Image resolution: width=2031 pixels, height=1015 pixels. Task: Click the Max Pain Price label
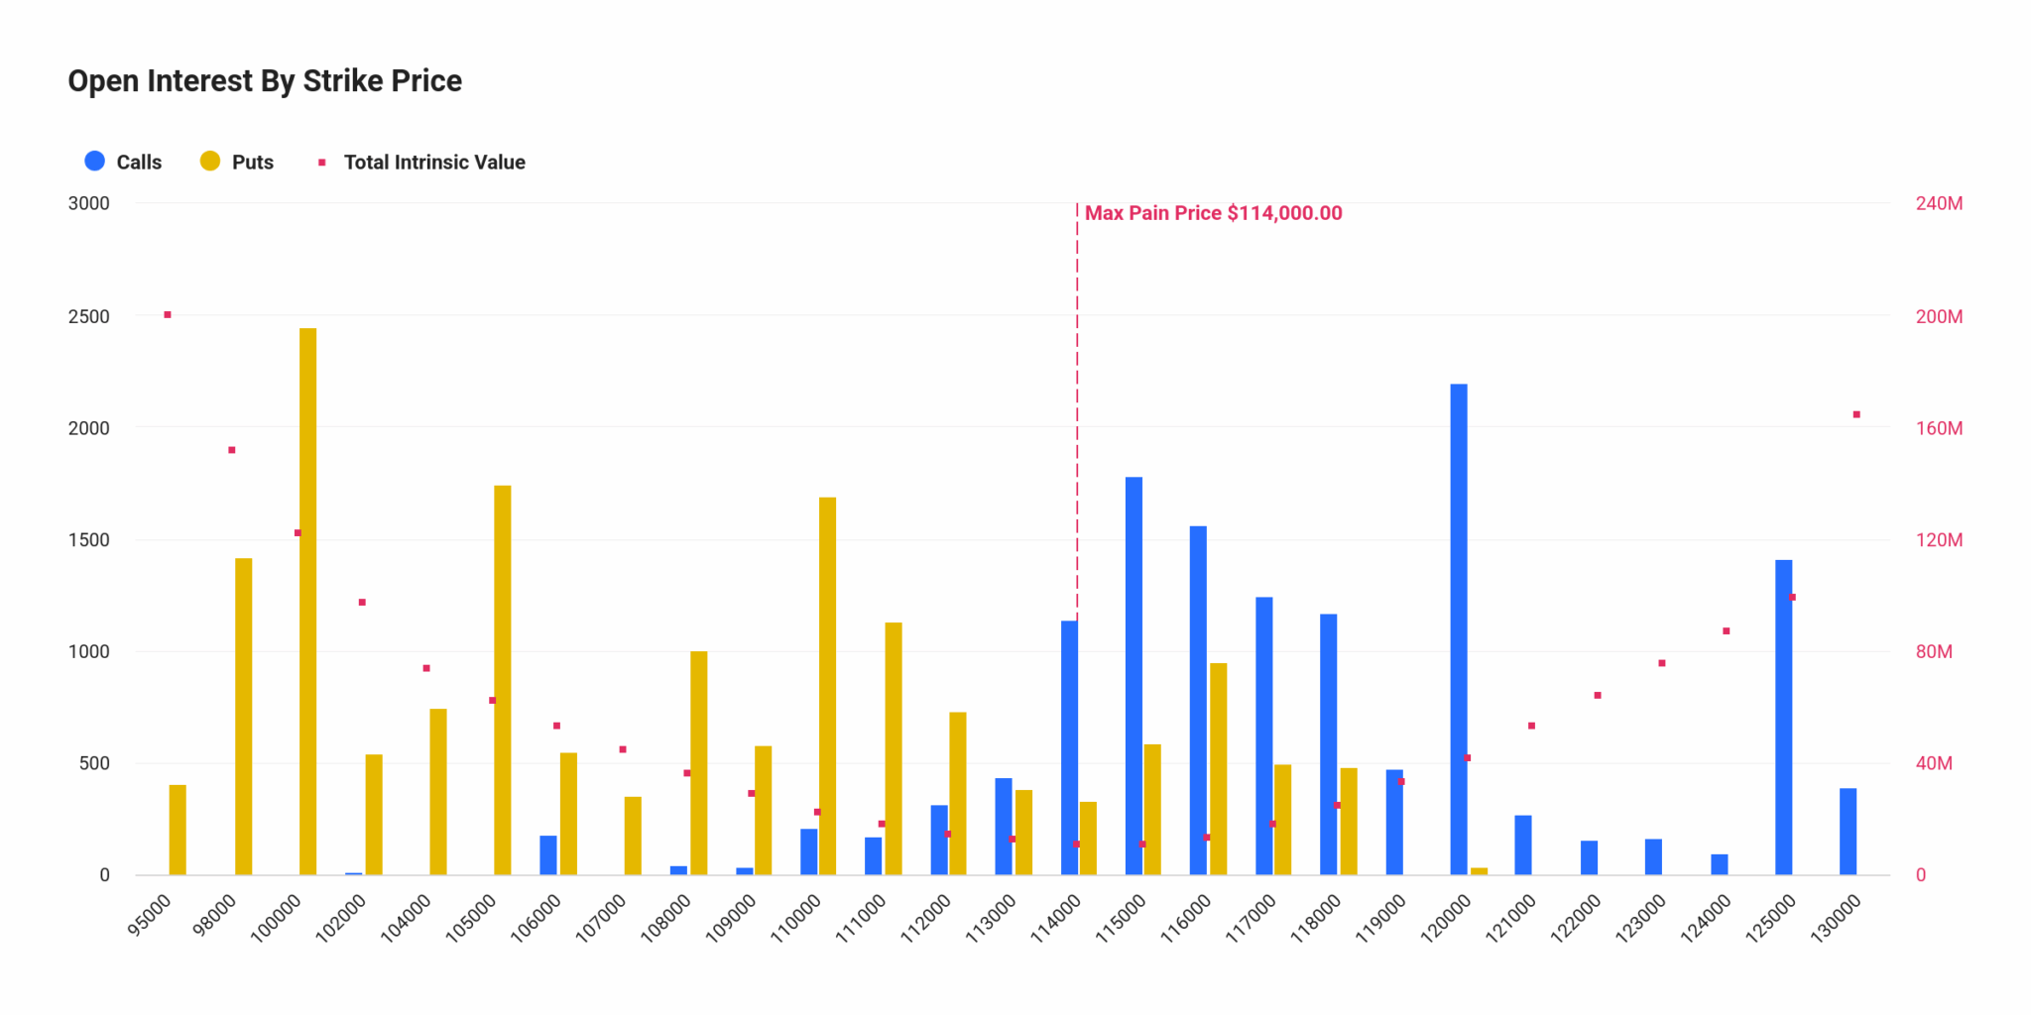pyautogui.click(x=1213, y=213)
